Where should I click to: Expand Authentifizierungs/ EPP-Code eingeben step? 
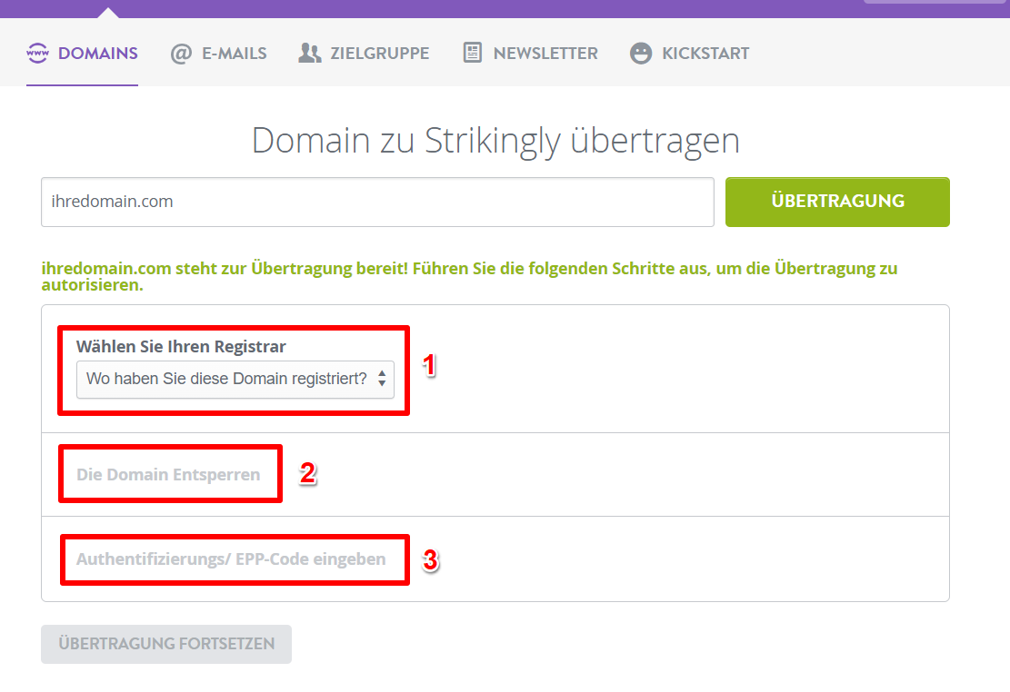(x=231, y=559)
